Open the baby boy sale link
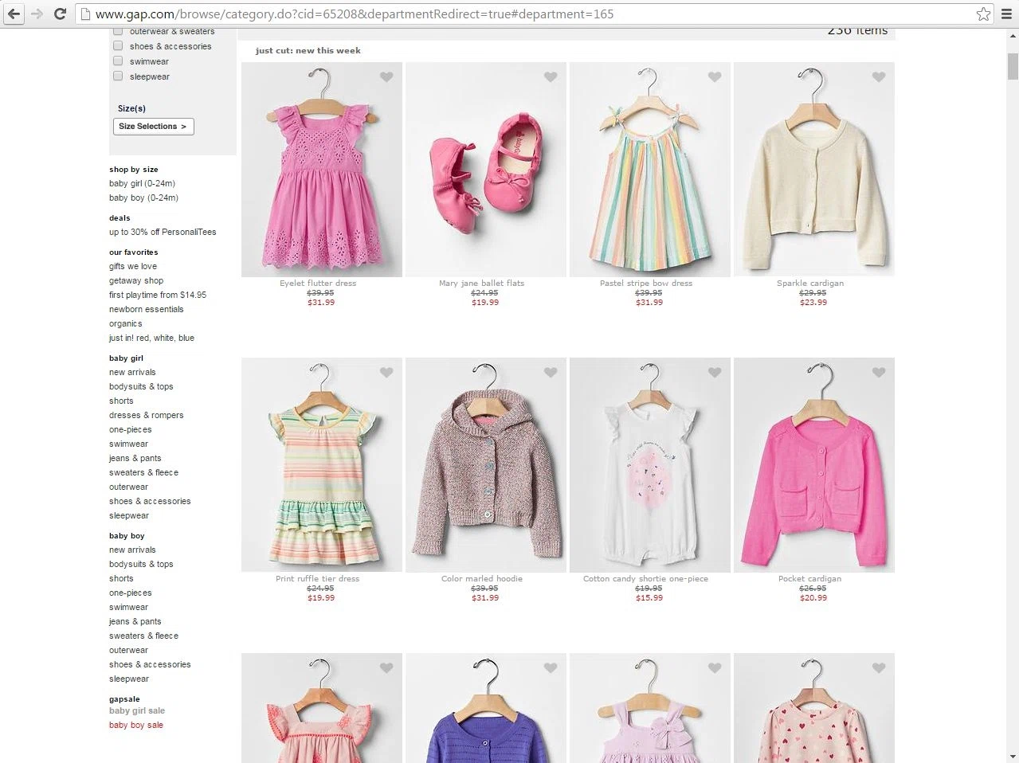Screen dimensions: 1019x763 tap(136, 725)
